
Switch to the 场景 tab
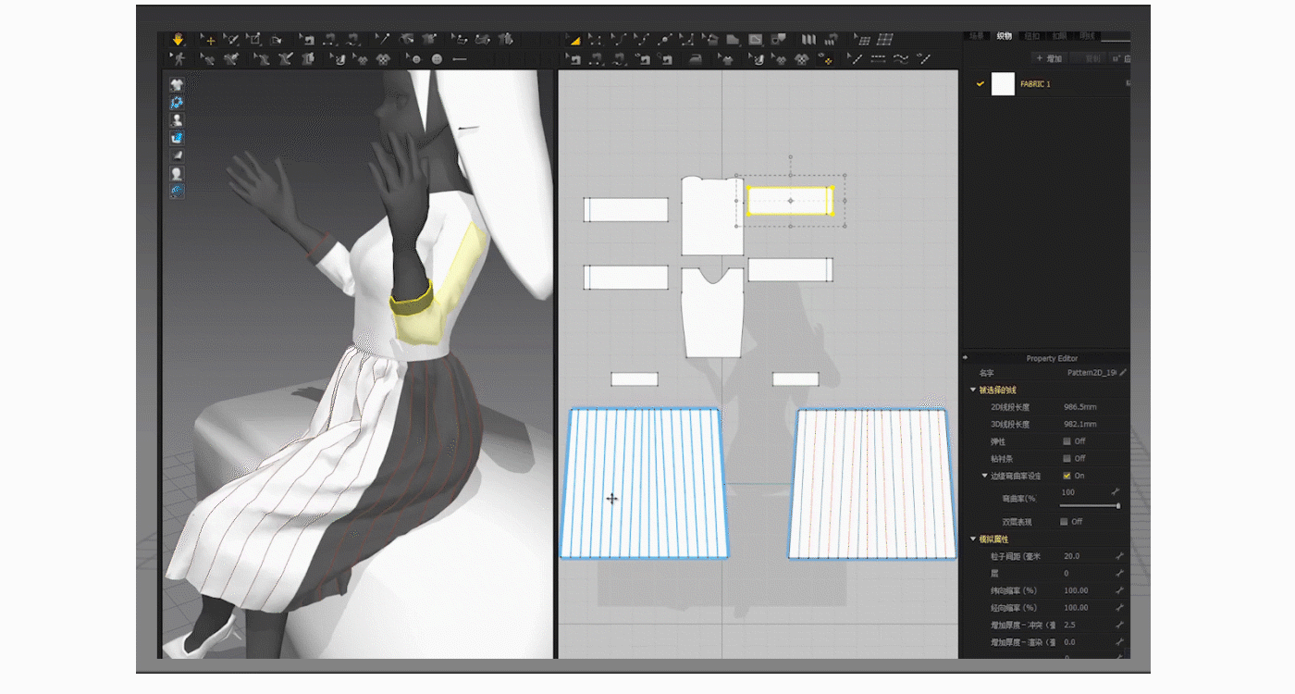[x=977, y=36]
